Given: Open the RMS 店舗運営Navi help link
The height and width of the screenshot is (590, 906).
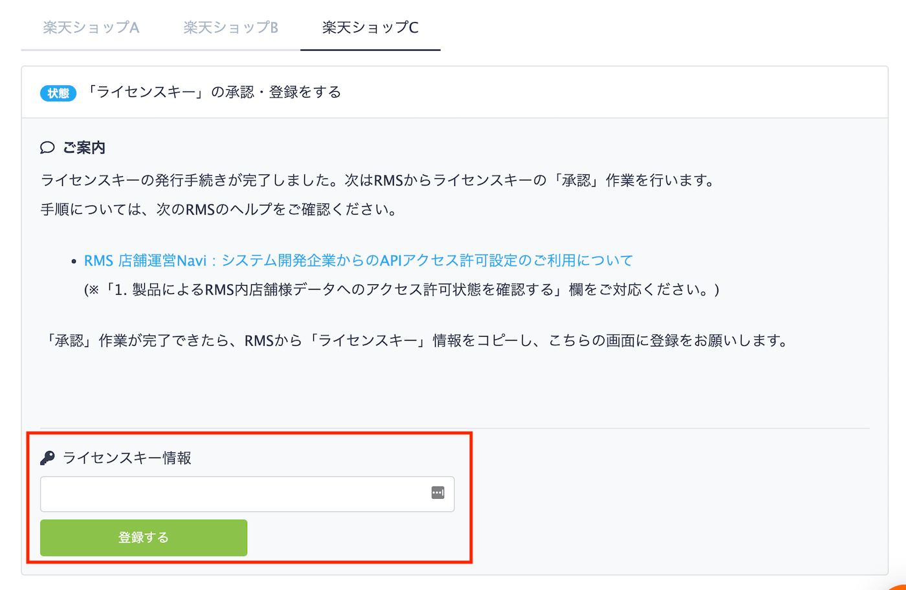Looking at the screenshot, I should (x=359, y=260).
